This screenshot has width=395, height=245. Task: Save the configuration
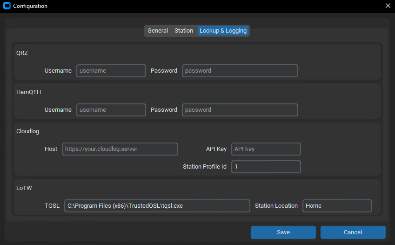click(x=283, y=232)
